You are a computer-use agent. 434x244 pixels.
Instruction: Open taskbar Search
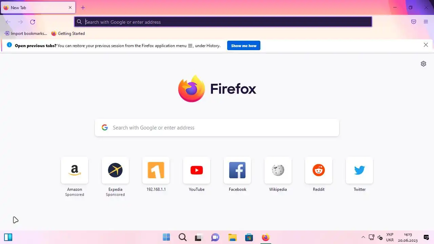182,237
